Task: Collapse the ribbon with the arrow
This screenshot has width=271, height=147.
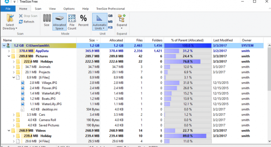Action: (x=270, y=8)
